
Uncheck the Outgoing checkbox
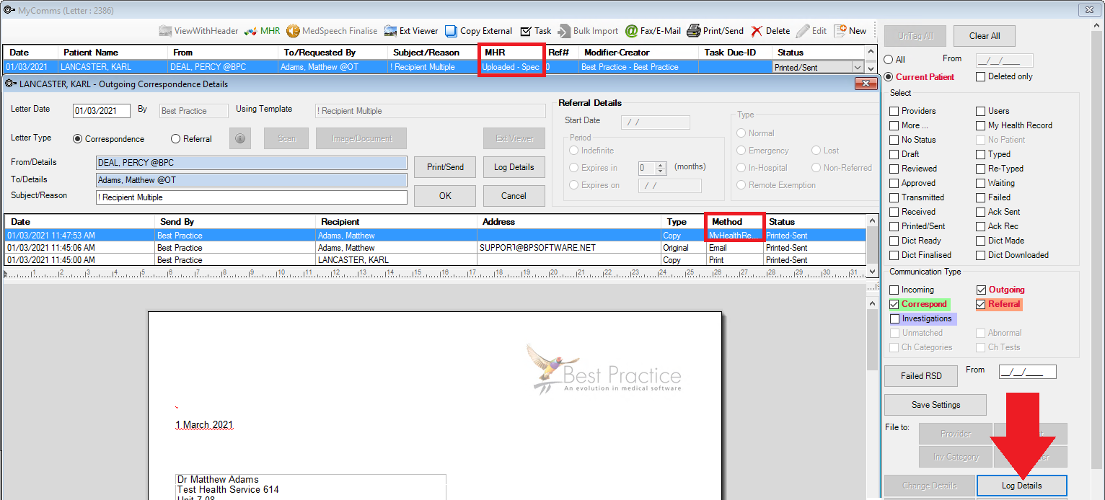click(x=981, y=290)
